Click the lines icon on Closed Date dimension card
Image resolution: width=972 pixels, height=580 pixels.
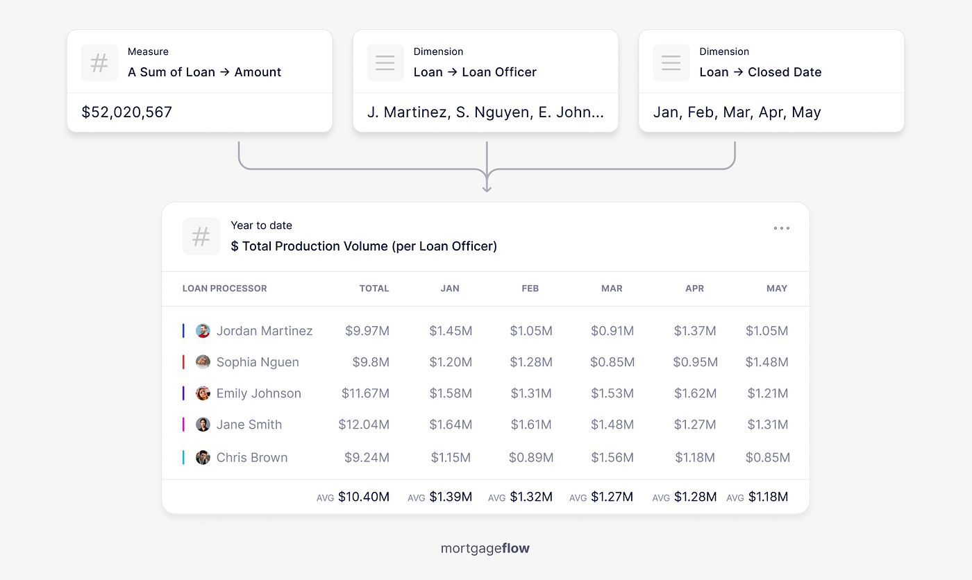(x=671, y=62)
